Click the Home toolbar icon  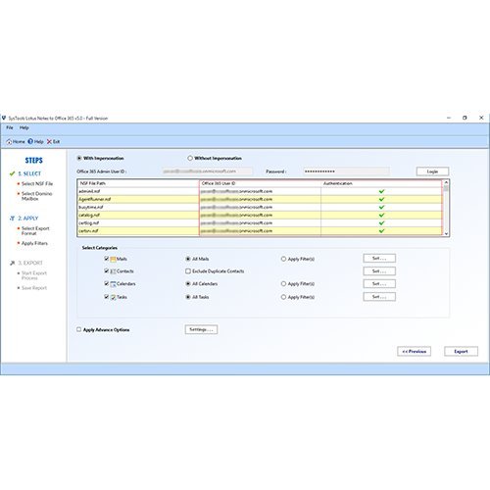[9, 142]
